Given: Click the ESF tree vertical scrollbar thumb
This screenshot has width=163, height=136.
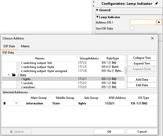Looking at the screenshot, I should click(x=126, y=70).
